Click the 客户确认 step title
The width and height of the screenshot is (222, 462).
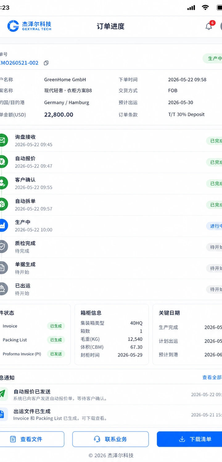click(25, 180)
